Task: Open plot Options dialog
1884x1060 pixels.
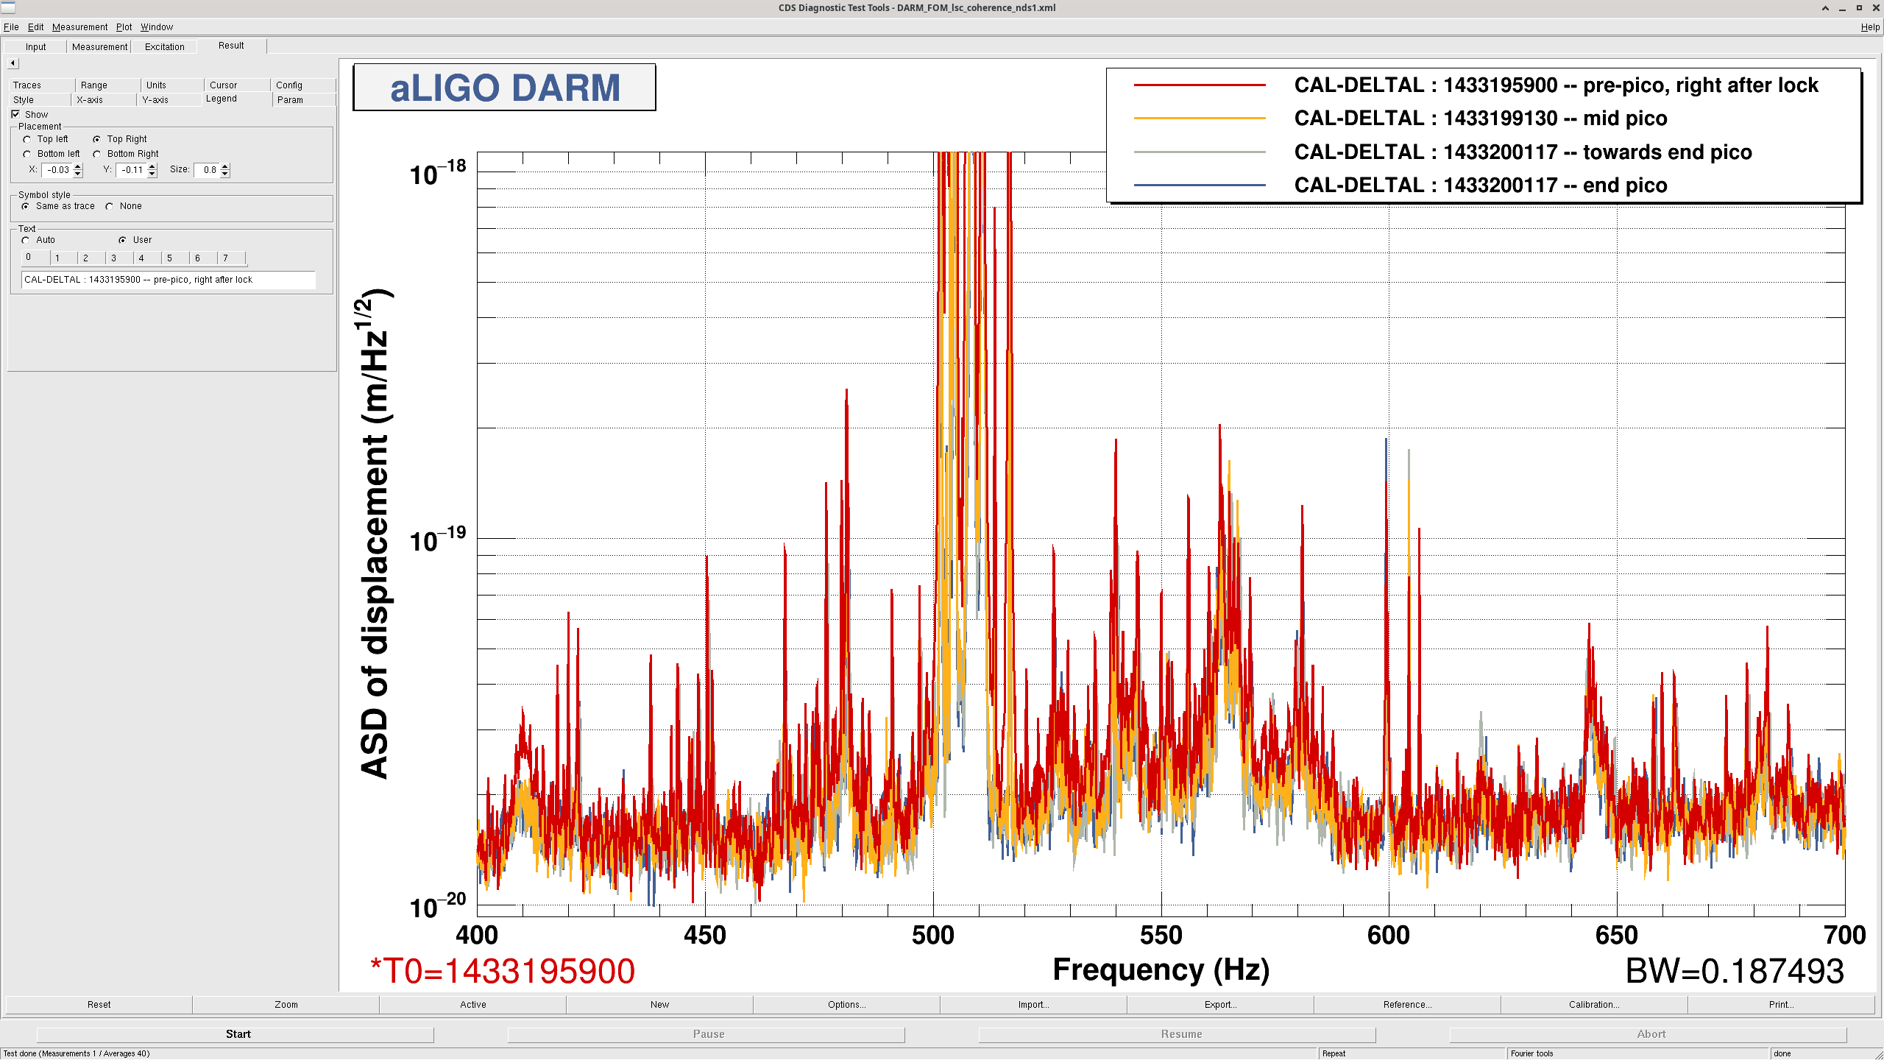Action: coord(847,1005)
